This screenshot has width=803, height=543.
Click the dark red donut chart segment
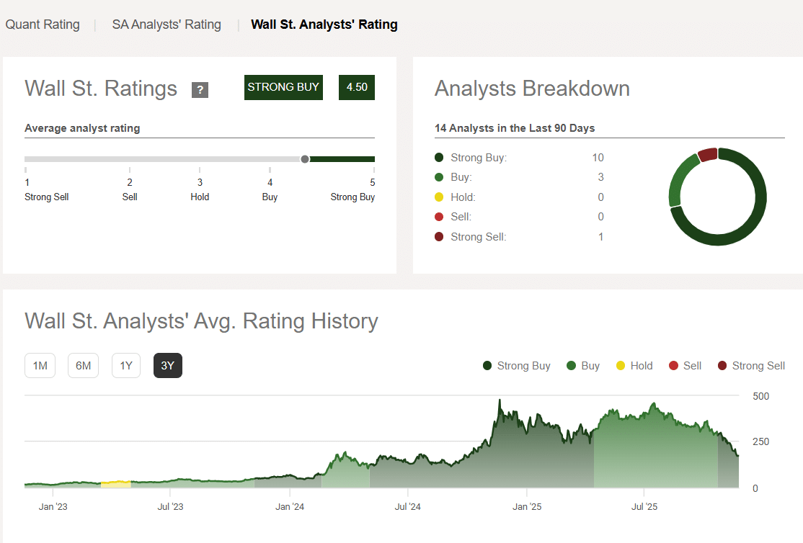click(x=708, y=155)
